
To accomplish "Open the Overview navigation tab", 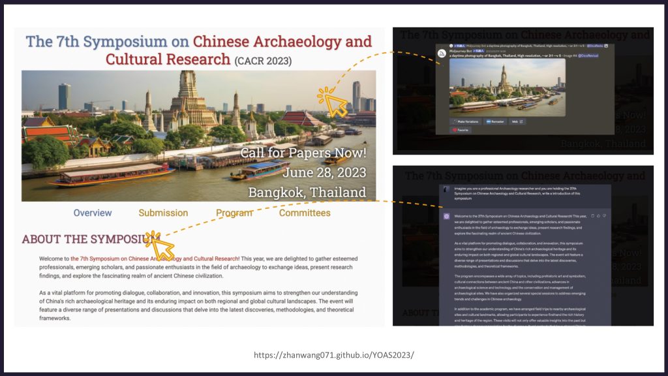I will [93, 213].
